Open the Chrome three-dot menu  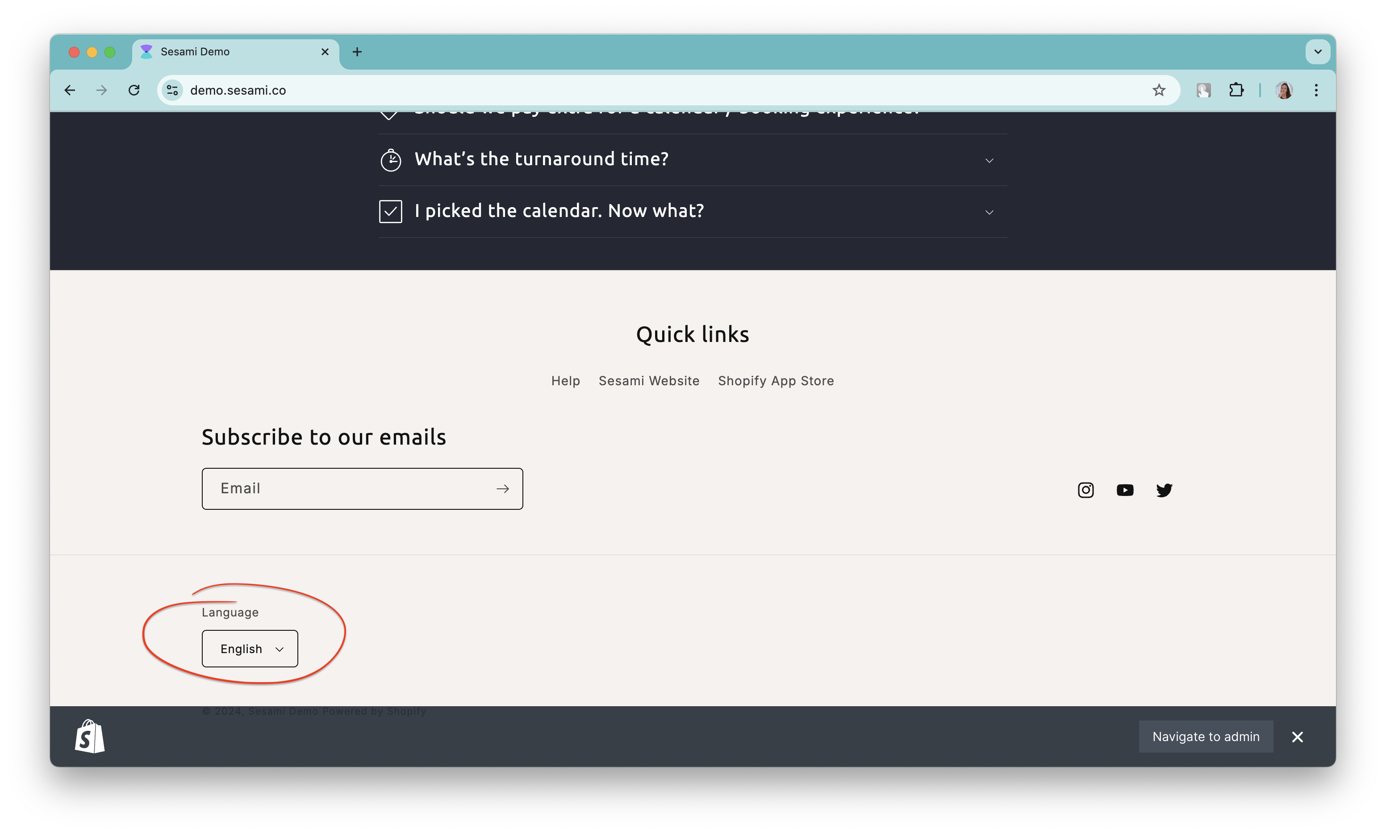(x=1316, y=90)
